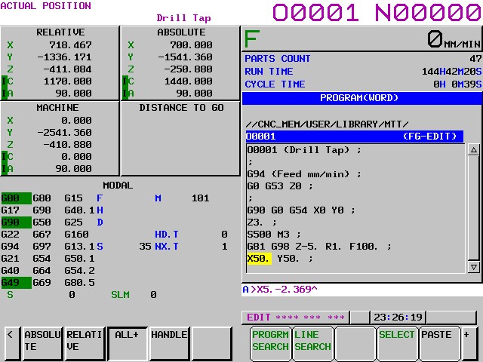Click the program editor vertical scrollbar track
The height and width of the screenshot is (362, 483).
(473, 208)
